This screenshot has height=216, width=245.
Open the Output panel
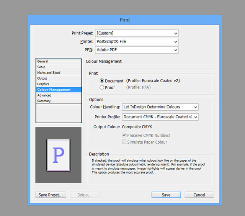click(59, 78)
